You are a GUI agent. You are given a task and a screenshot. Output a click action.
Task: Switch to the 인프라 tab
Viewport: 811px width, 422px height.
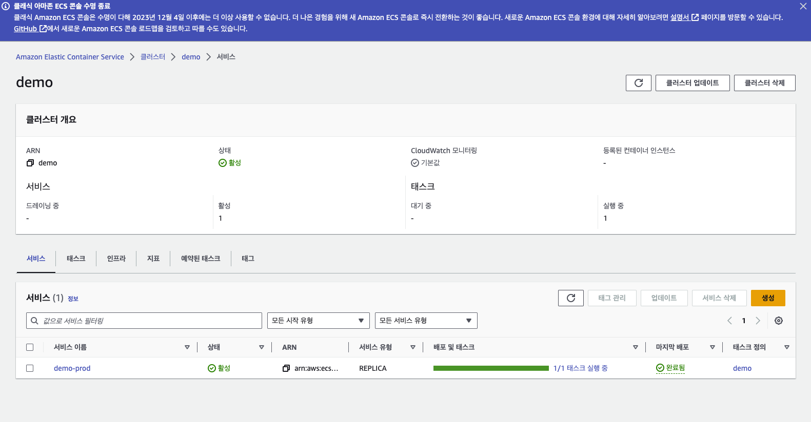116,259
